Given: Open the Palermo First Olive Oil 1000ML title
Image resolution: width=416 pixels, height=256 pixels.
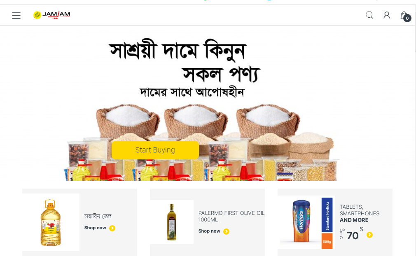Looking at the screenshot, I should (231, 216).
